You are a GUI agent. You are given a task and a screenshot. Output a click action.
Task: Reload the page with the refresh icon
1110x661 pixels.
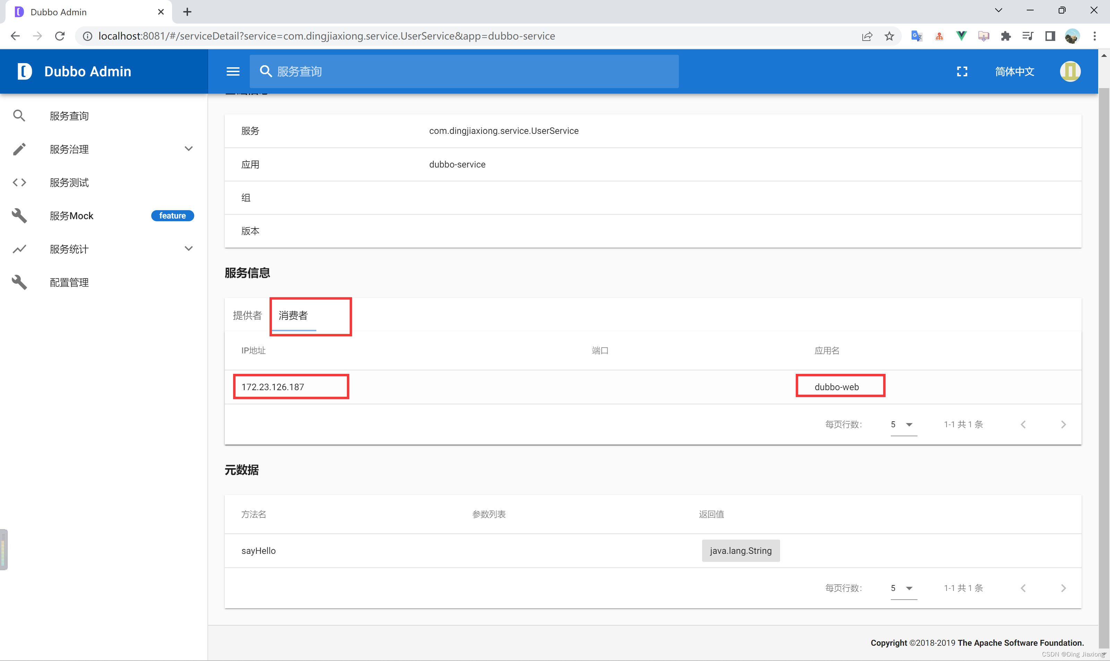point(60,36)
